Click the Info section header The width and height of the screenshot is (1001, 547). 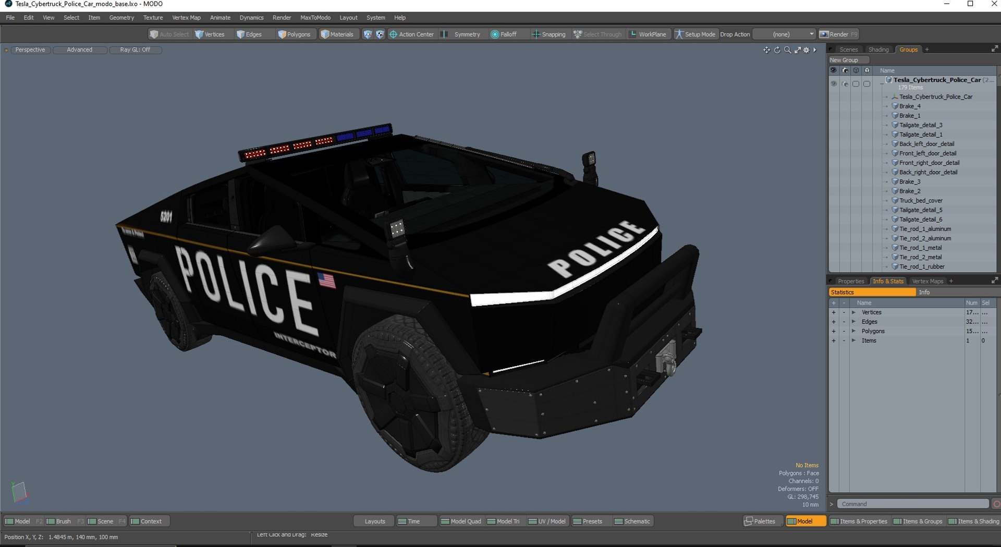tap(956, 293)
